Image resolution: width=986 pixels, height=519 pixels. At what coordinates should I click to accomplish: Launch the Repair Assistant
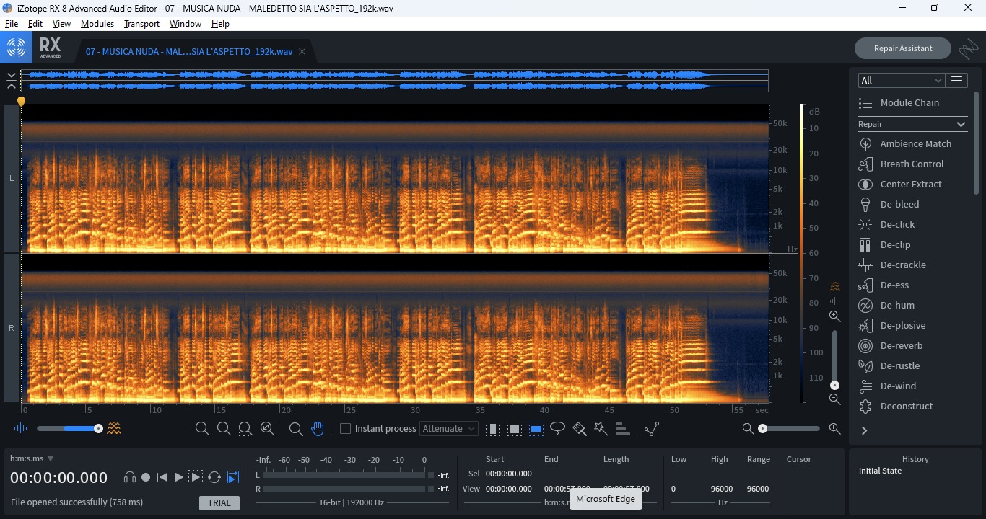pyautogui.click(x=902, y=48)
